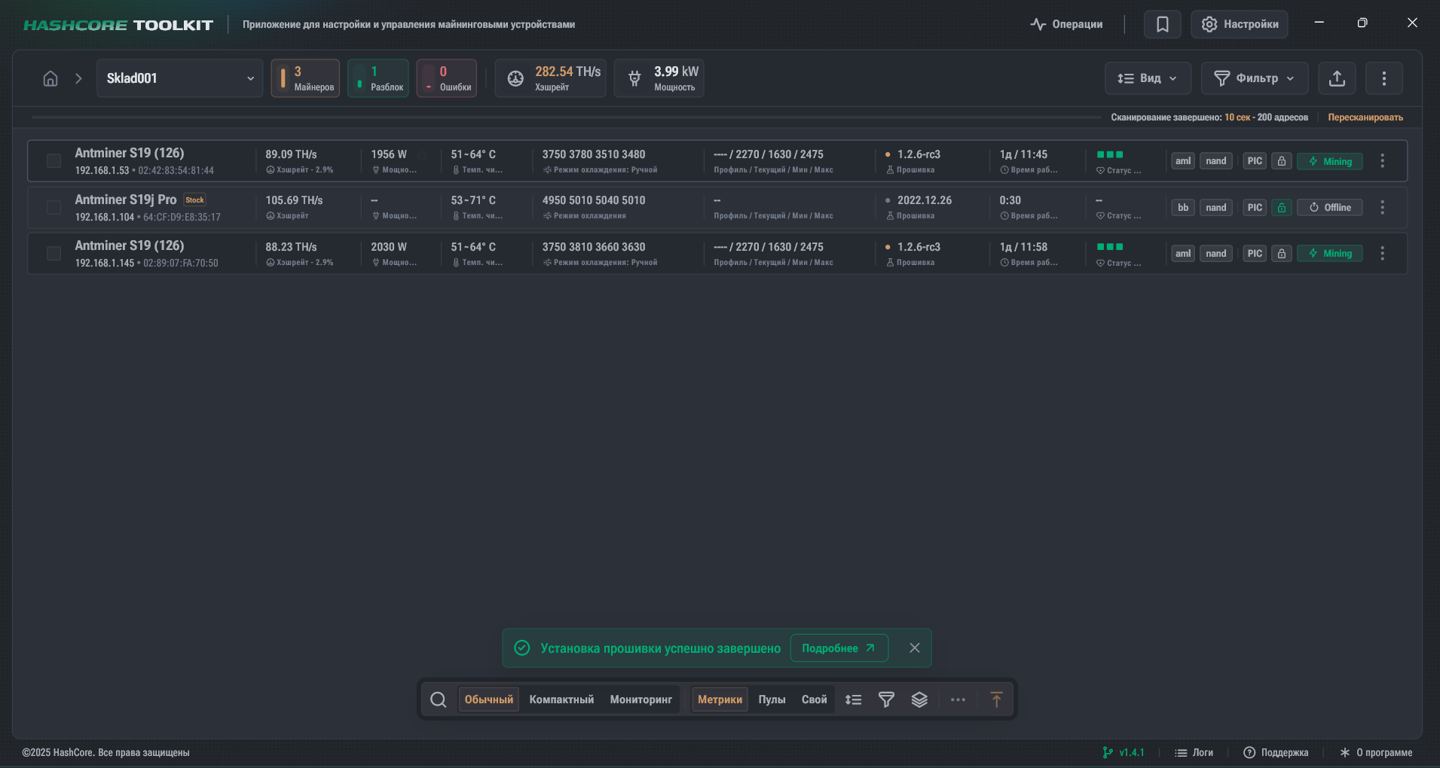Screen dimensions: 1440x768
Task: Click uptime value 1д / 11:45
Action: point(1023,154)
